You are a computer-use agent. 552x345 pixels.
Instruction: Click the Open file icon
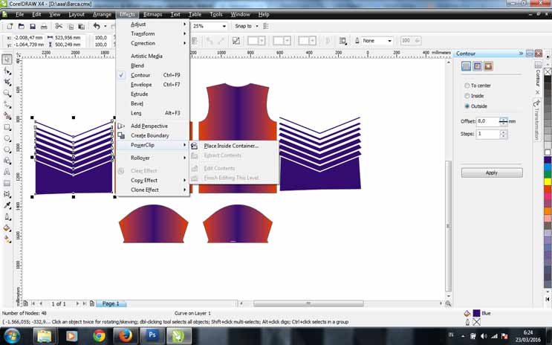(x=21, y=27)
